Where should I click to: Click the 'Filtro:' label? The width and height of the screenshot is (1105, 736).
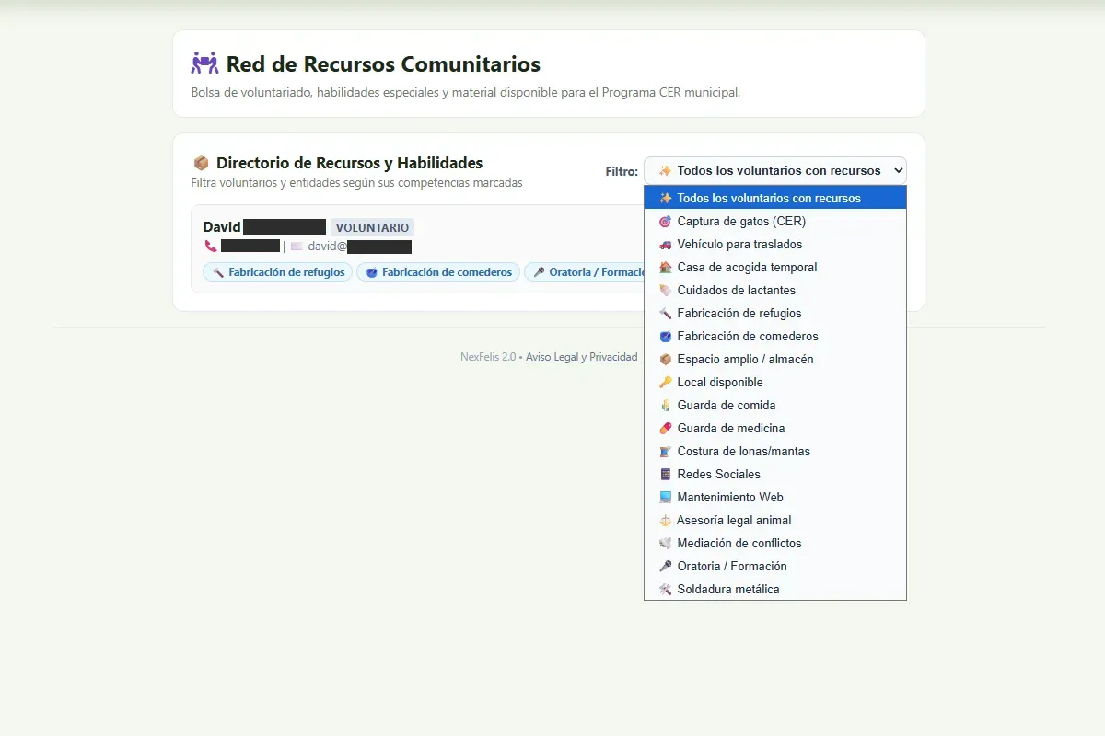tap(622, 171)
